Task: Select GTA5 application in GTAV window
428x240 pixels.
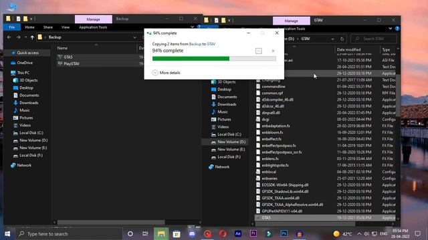Action: 325,218
